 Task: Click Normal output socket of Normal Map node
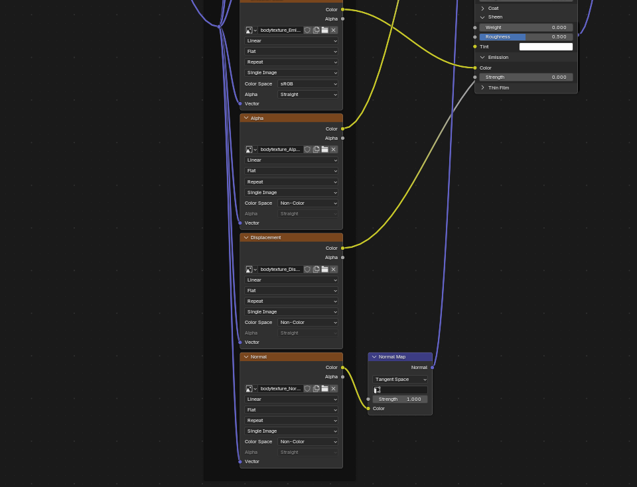(x=432, y=367)
